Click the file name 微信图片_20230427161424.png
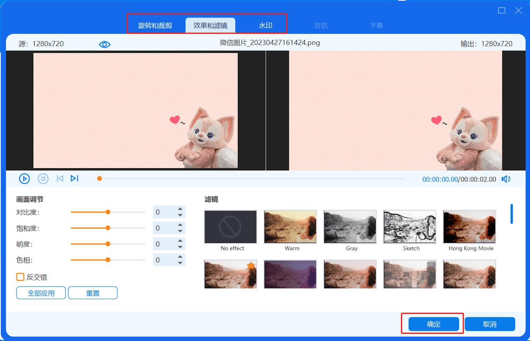Viewport: 530px width, 341px height. 270,43
